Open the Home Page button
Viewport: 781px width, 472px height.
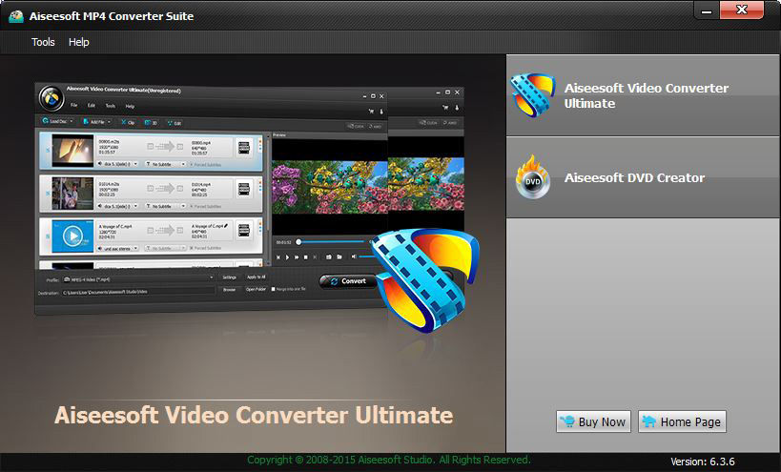tap(682, 421)
